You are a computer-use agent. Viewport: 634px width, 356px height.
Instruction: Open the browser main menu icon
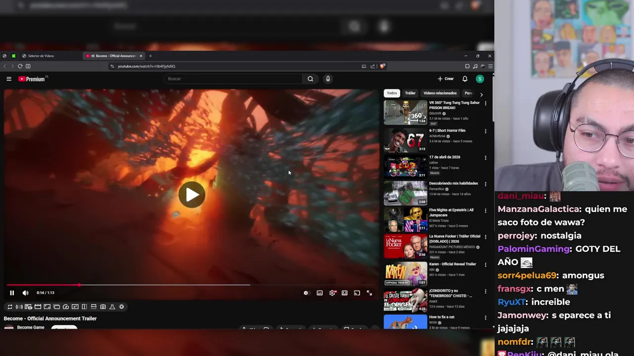(x=490, y=66)
